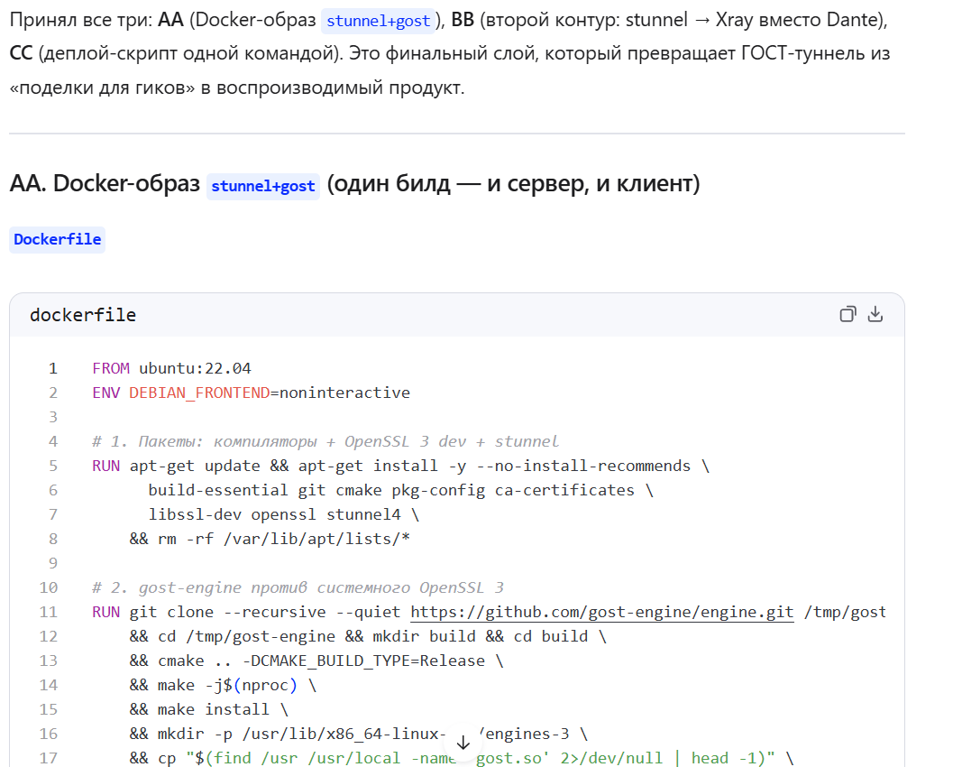Viewport: 953px width, 767px height.
Task: Jump to bottom with the down-arrow button
Action: coord(463,743)
